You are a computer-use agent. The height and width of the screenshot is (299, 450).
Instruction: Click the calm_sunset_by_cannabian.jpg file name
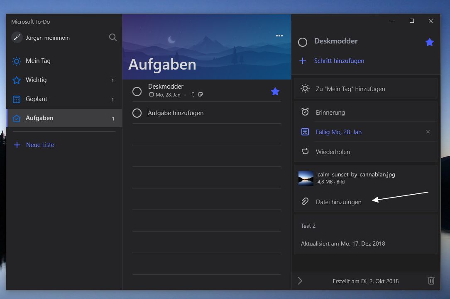coord(356,174)
